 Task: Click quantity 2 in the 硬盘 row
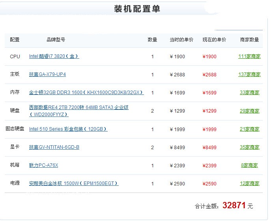point(152,111)
